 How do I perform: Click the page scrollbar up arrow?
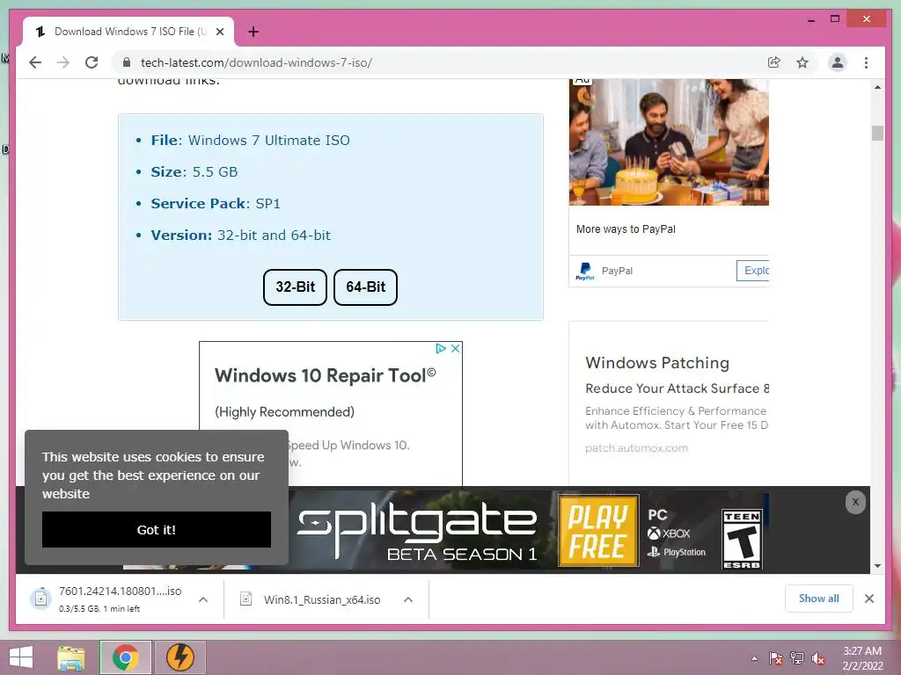(x=877, y=87)
